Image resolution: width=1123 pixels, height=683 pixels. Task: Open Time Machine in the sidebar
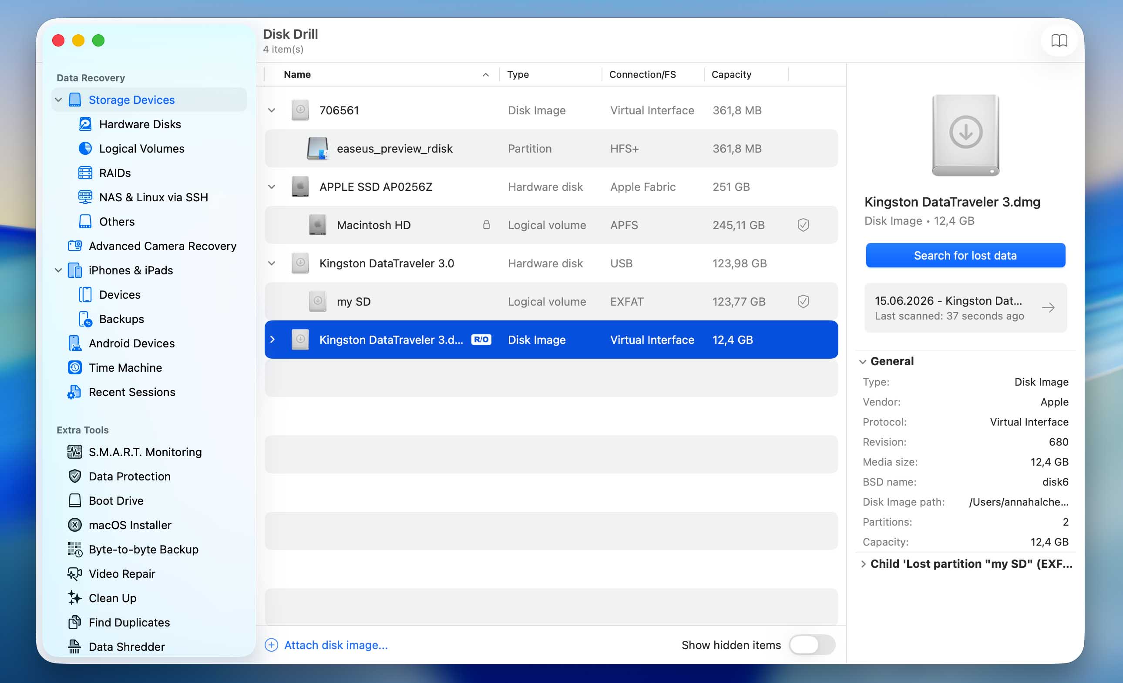pyautogui.click(x=125, y=368)
